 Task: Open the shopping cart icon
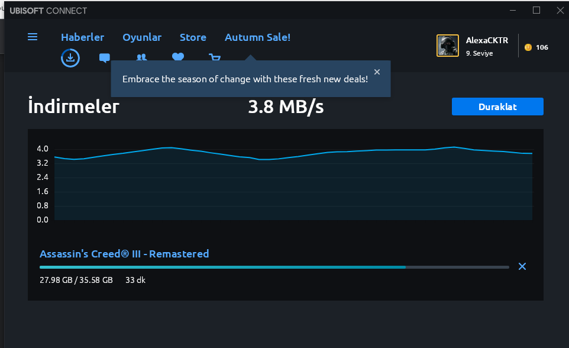(x=215, y=57)
